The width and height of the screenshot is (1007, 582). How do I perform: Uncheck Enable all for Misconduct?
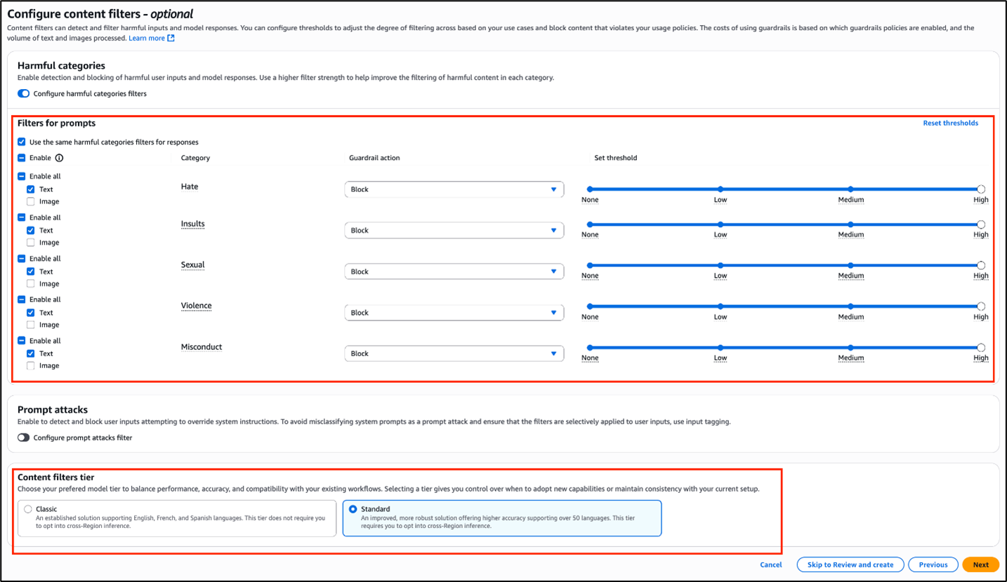tap(21, 341)
